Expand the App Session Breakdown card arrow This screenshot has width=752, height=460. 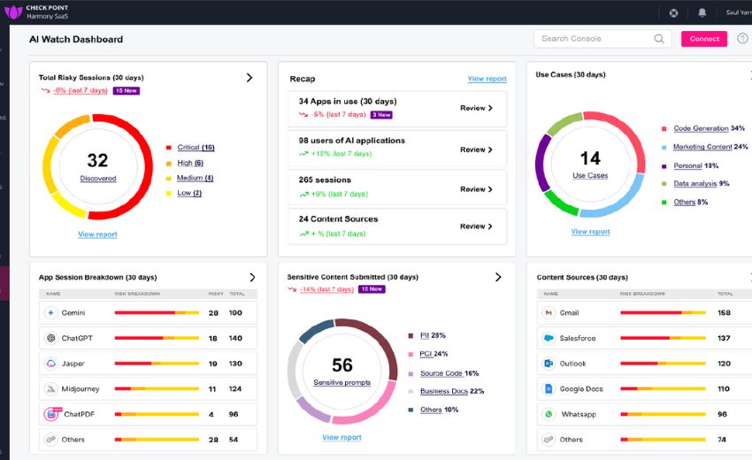252,277
